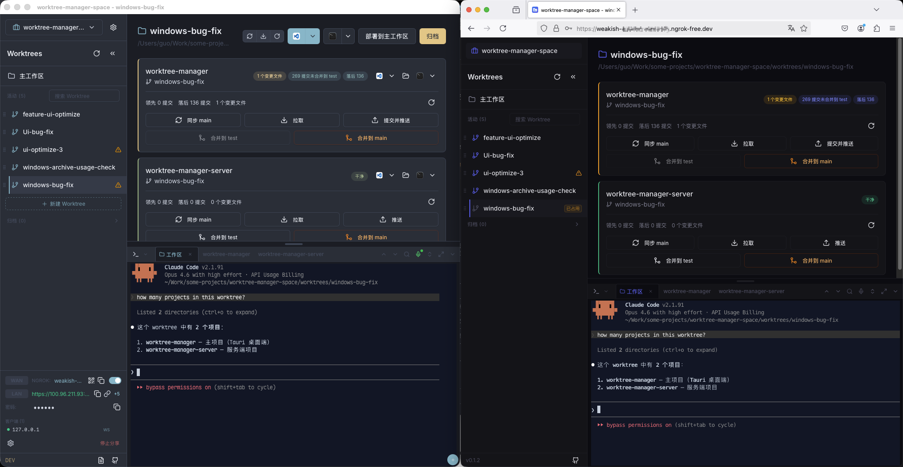This screenshot has width=903, height=467.
Task: Expand the worktree-manager card chevron
Action: point(432,76)
